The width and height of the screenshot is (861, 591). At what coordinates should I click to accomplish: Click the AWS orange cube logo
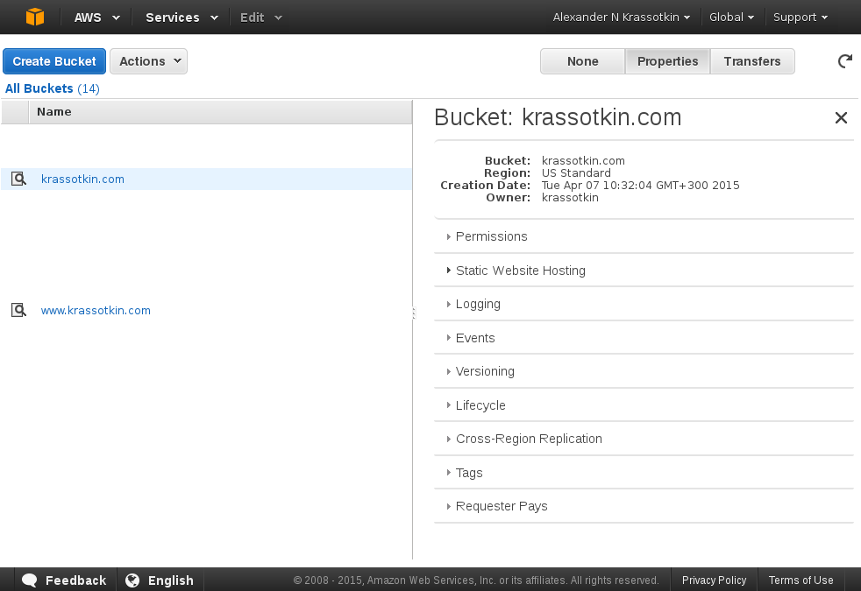tap(35, 17)
